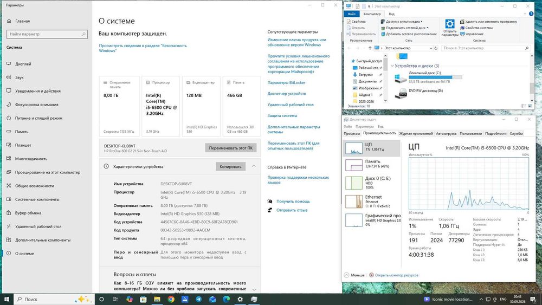
Task: Open Фокусировка внимания section
Action: tap(37, 105)
